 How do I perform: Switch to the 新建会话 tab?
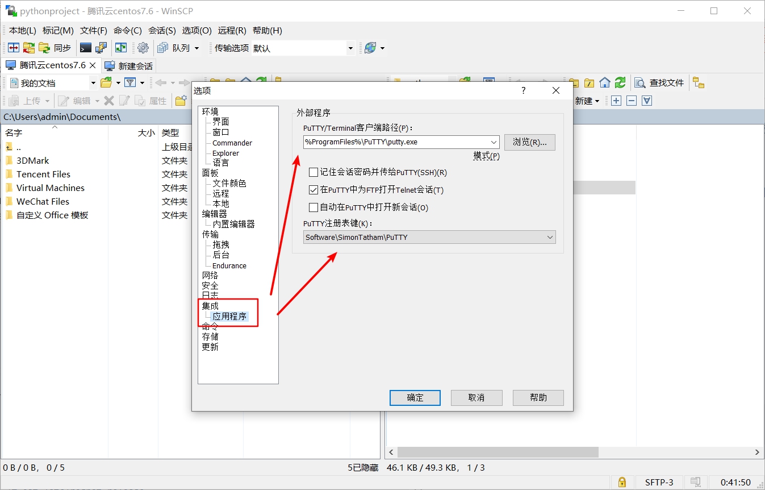[x=129, y=65]
